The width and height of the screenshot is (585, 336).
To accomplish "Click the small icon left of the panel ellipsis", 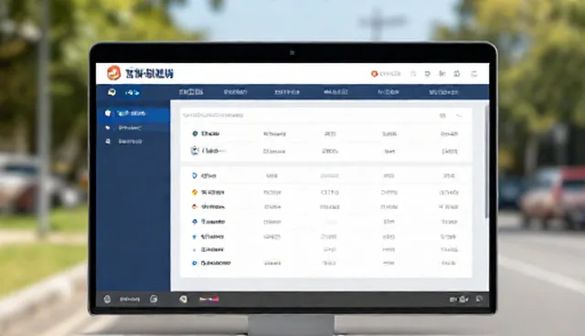I will [x=442, y=116].
